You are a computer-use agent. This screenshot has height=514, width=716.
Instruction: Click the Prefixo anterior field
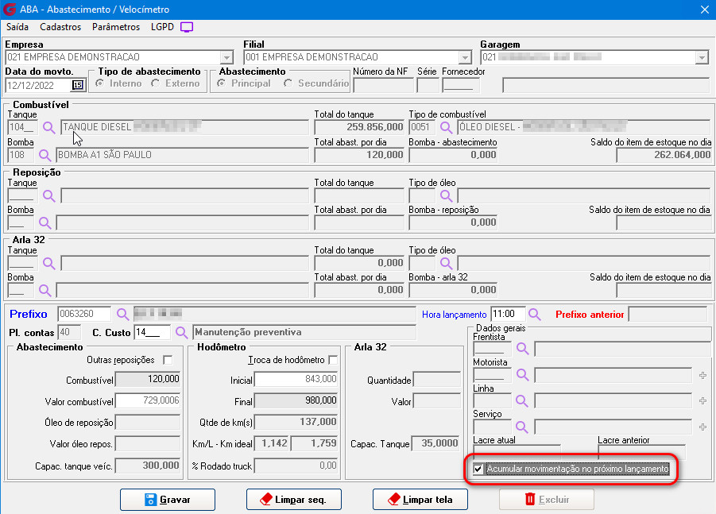pos(668,314)
